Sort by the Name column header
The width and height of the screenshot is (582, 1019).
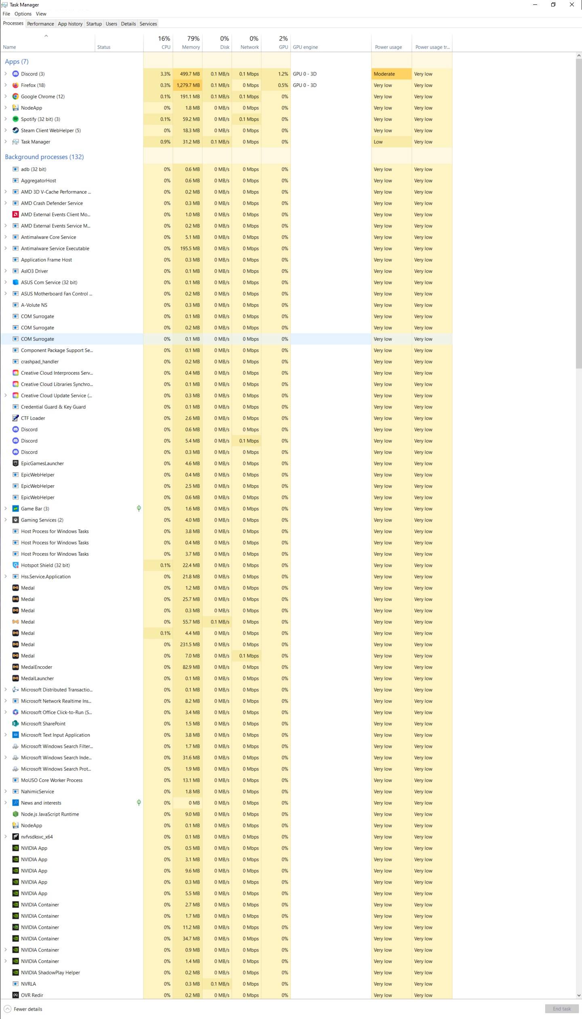tap(48, 43)
